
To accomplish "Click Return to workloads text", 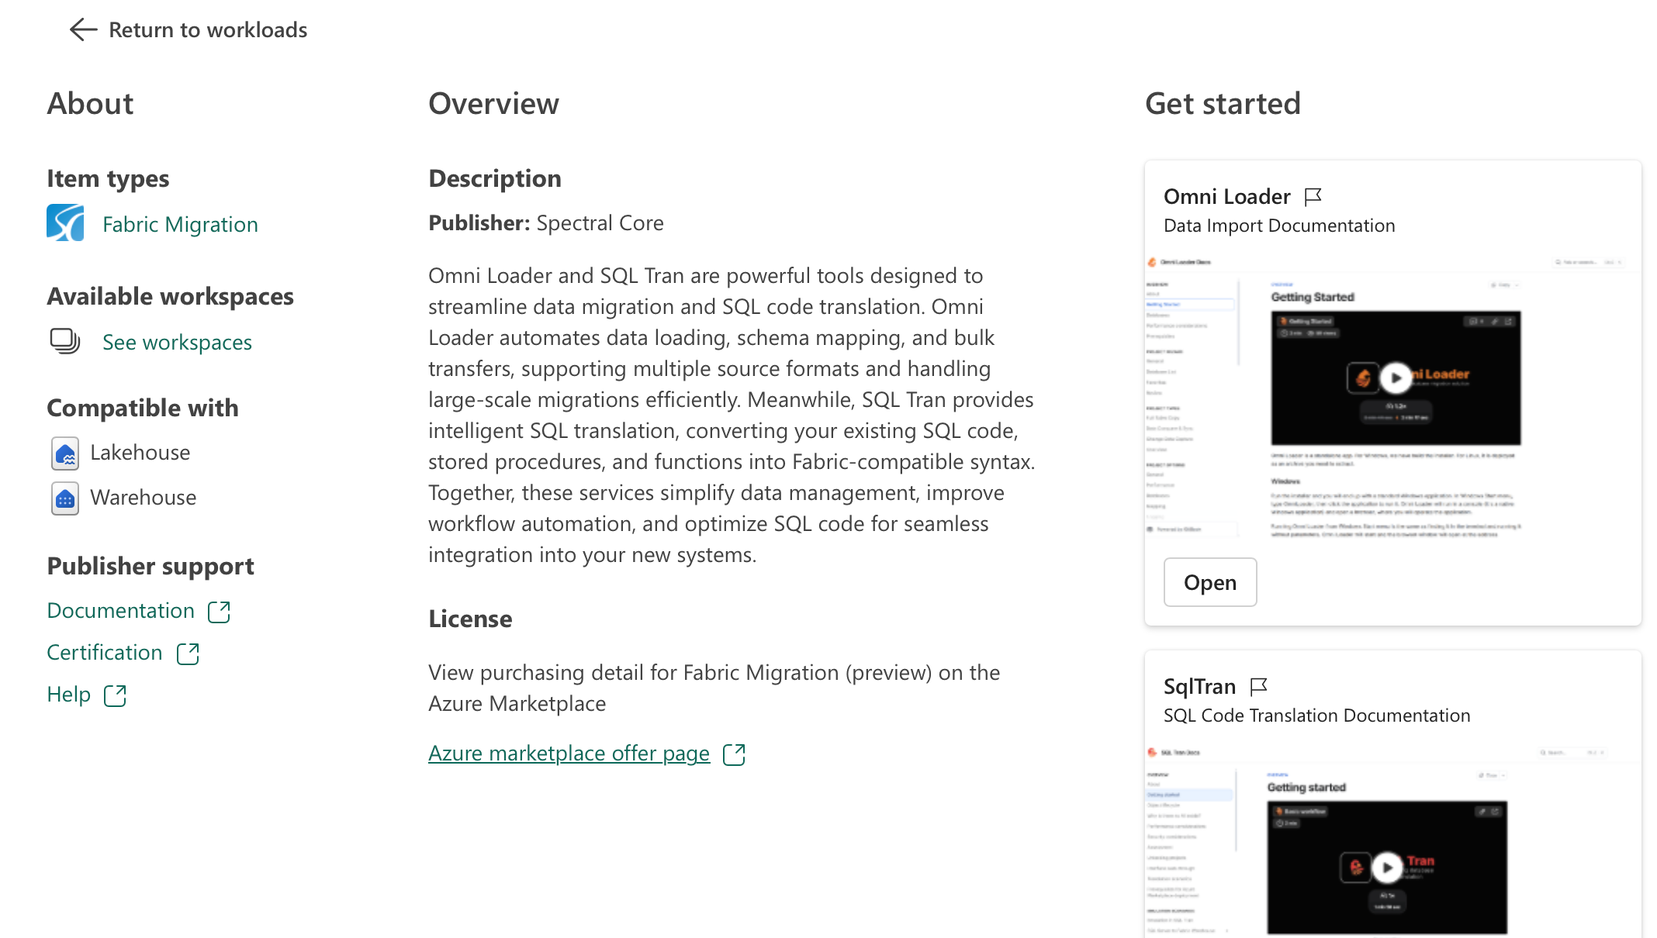I will coord(208,29).
